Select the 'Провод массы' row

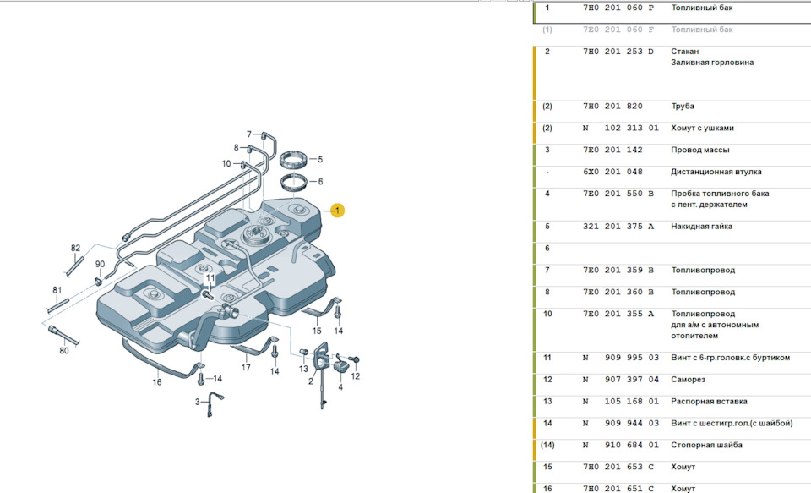click(x=672, y=155)
